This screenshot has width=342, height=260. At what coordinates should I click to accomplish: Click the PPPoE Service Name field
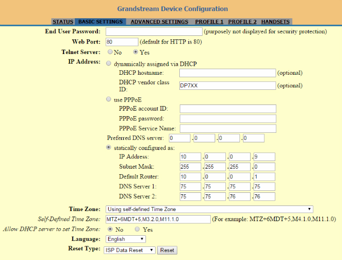[x=228, y=128]
